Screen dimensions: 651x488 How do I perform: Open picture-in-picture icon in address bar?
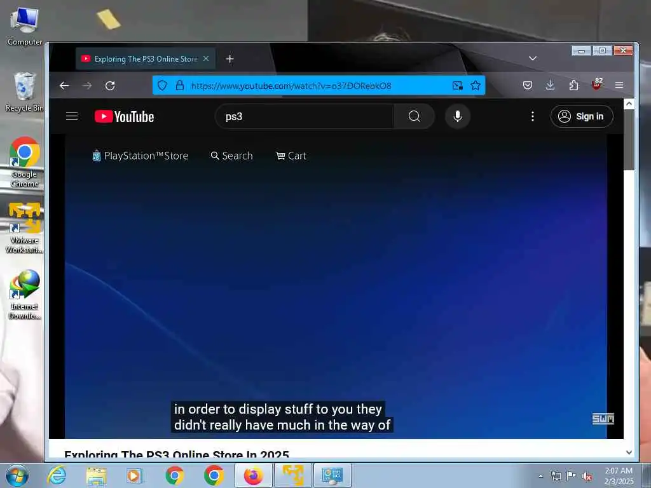[458, 86]
